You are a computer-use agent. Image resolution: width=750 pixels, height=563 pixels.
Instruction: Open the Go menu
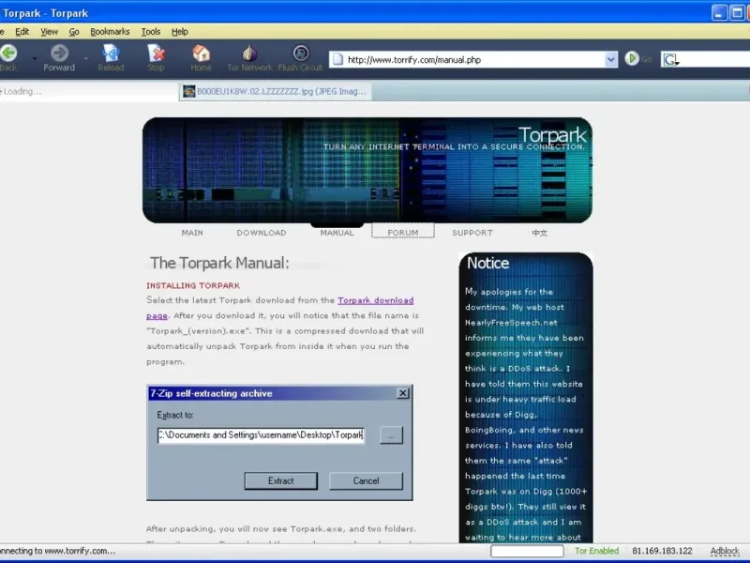point(74,32)
